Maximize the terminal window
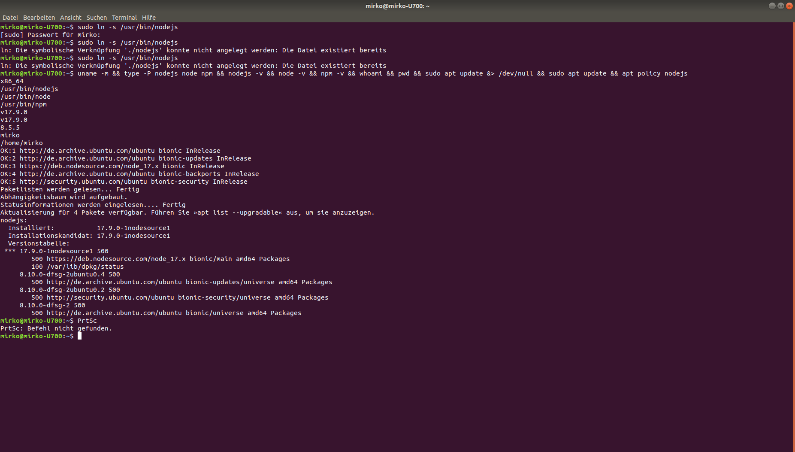The width and height of the screenshot is (795, 452). coord(781,6)
